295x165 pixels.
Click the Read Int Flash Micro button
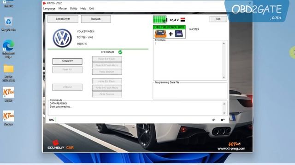pyautogui.click(x=107, y=65)
